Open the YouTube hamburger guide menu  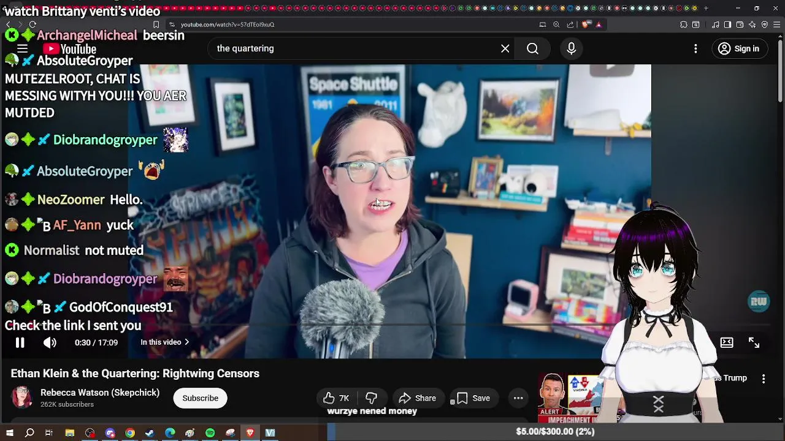(x=22, y=48)
